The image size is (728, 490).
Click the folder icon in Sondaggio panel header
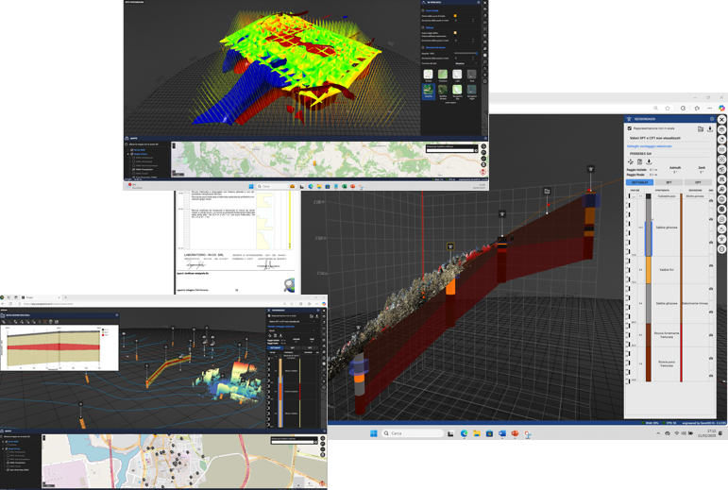[701, 128]
